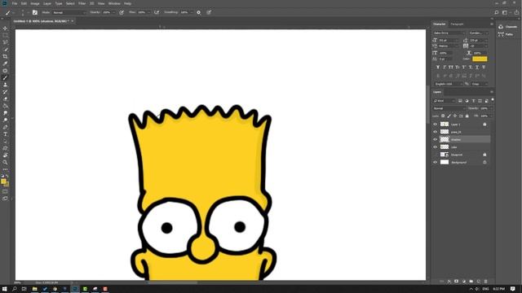522x293 pixels.
Task: Toggle Quick Mask mode icon
Action: coord(5,192)
